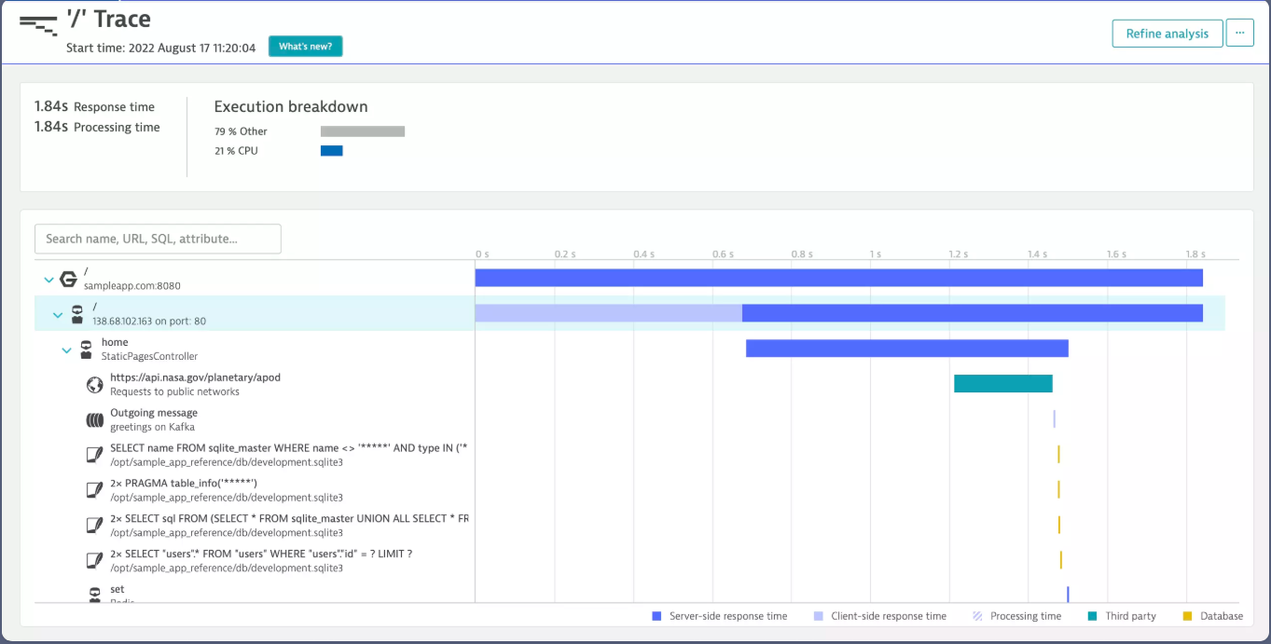Click the database icon for PRAGMA table_info
This screenshot has height=644, width=1271.
pos(94,489)
